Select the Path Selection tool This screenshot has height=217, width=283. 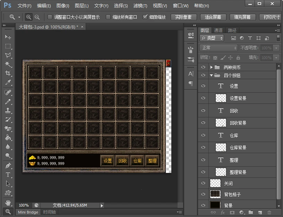[8, 184]
